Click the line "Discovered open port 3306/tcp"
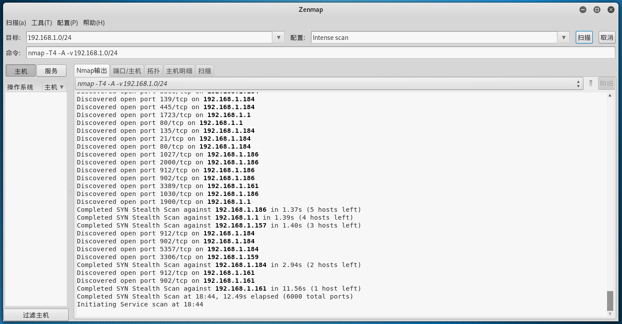This screenshot has height=324, width=622. coord(168,257)
